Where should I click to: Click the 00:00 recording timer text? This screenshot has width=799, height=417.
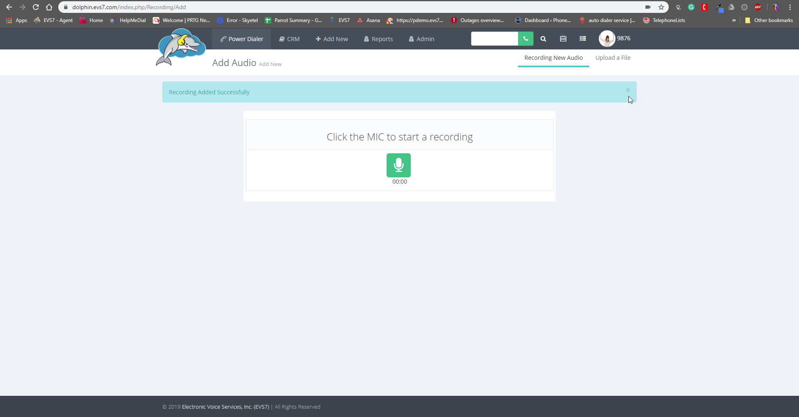click(399, 182)
